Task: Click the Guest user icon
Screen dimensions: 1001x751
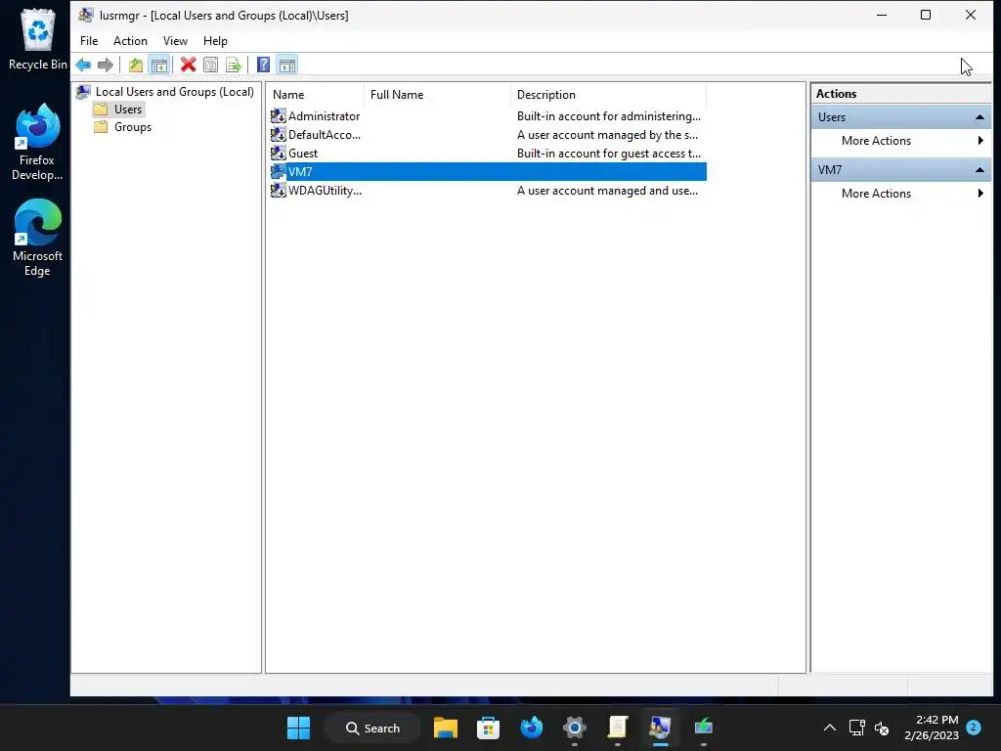Action: [279, 153]
